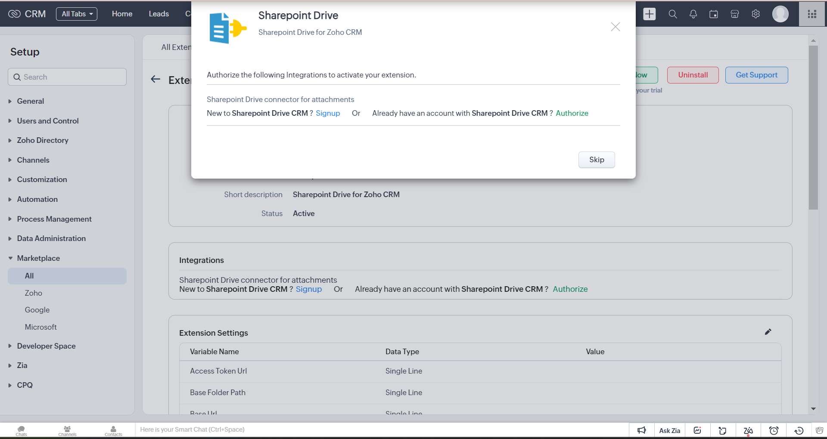Open the Marketplace store icon
This screenshot has height=439, width=827.
[735, 14]
